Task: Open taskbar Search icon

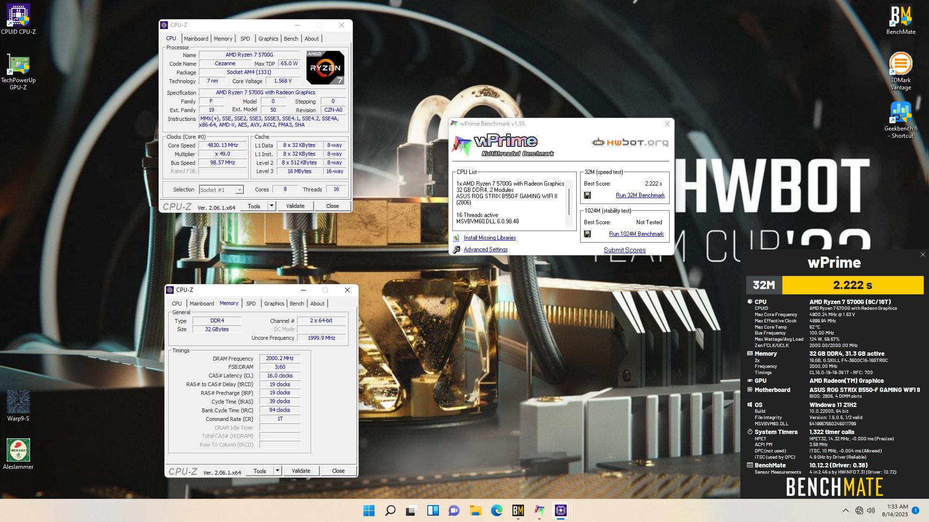Action: pos(390,510)
